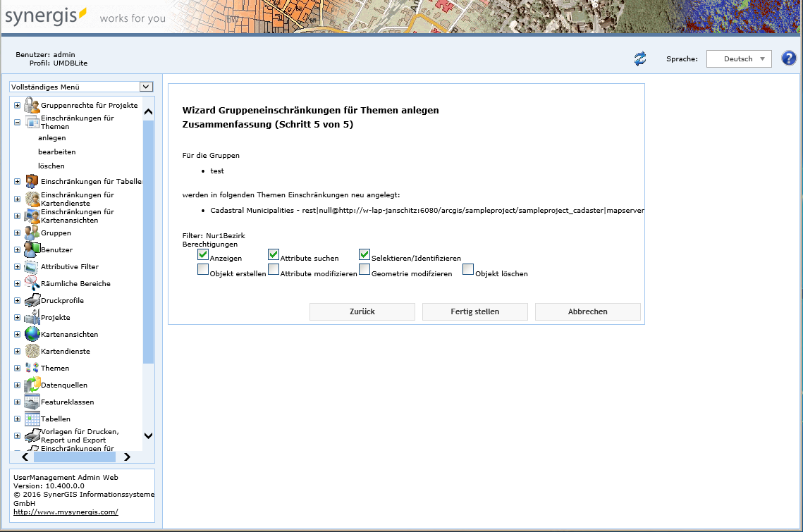Screen dimensions: 803x532
Task: Open the Sprache Deutsch language dropdown
Action: point(738,59)
